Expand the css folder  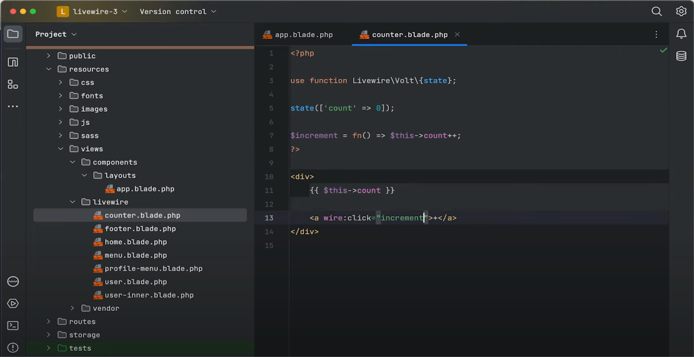(60, 82)
